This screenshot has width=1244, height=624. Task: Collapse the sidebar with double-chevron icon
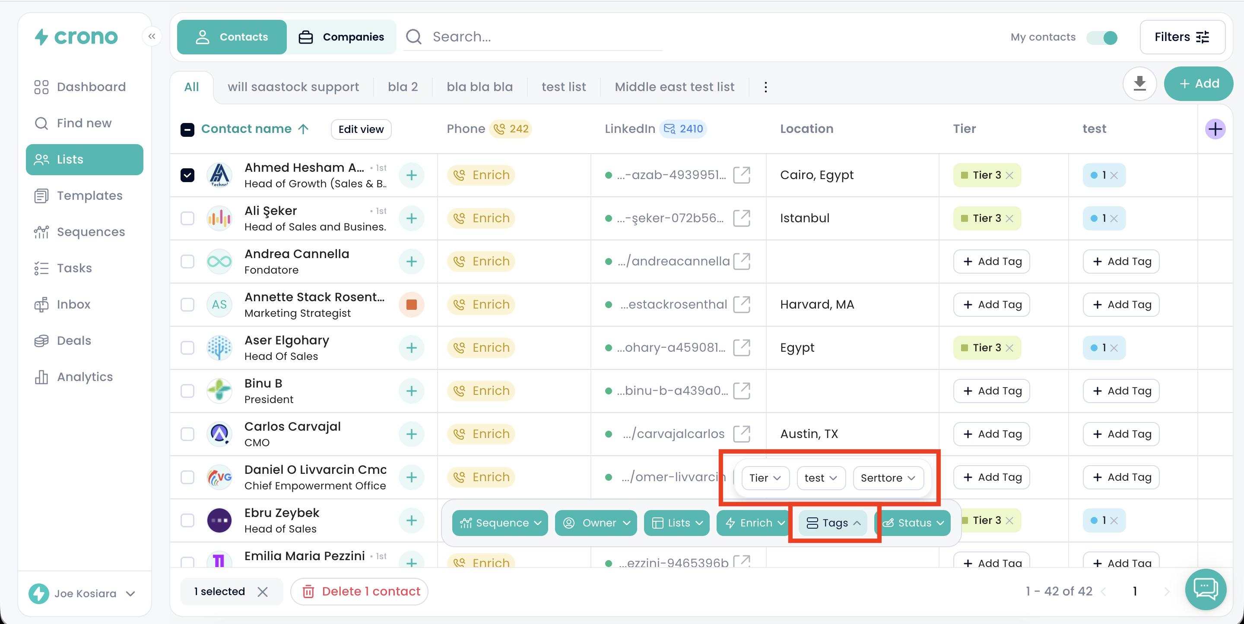152,36
